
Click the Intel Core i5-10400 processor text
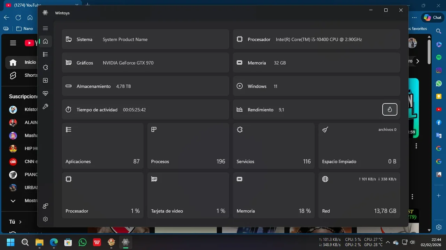coord(319,40)
